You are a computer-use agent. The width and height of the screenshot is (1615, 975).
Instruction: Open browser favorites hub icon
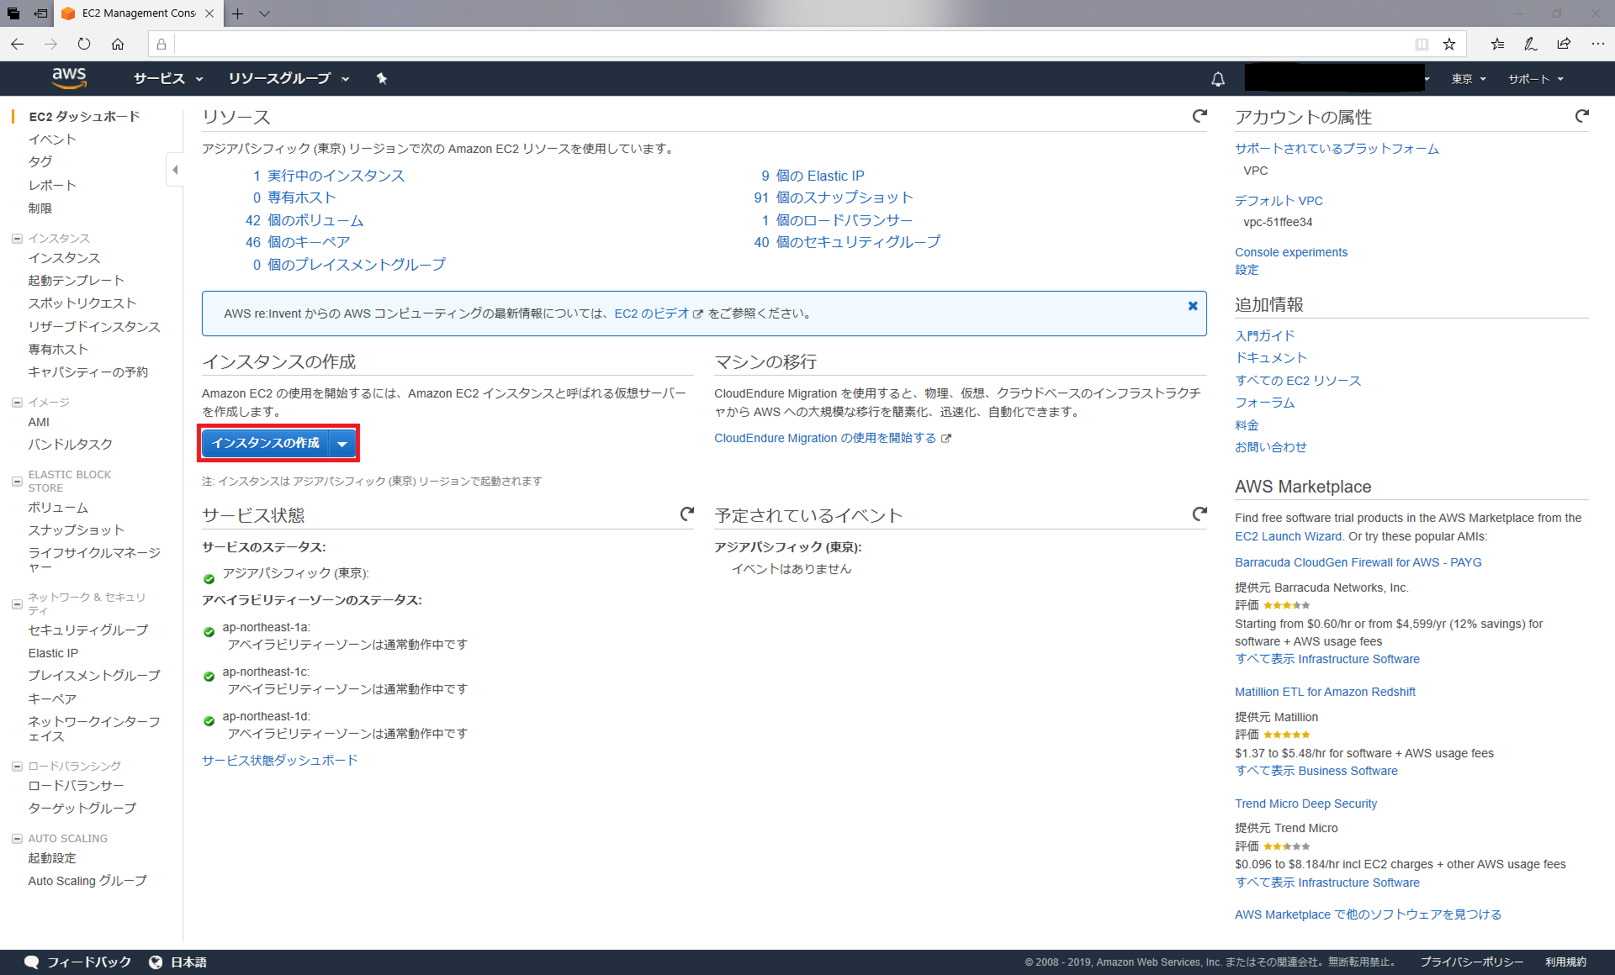pyautogui.click(x=1497, y=44)
